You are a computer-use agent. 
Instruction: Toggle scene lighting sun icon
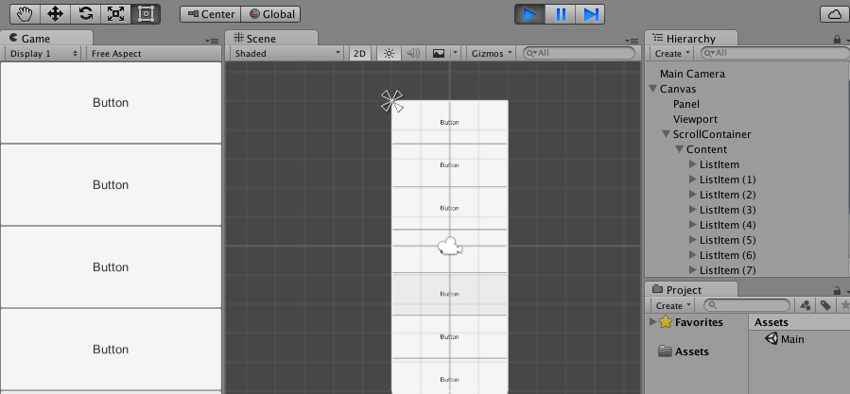(389, 53)
